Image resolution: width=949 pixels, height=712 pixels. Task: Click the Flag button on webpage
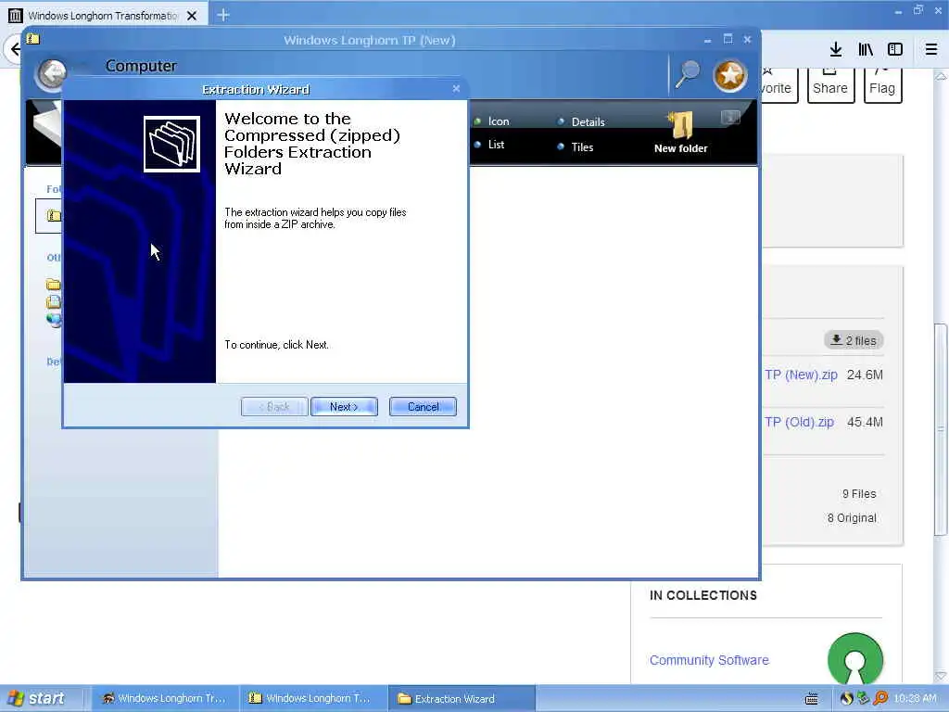[882, 85]
